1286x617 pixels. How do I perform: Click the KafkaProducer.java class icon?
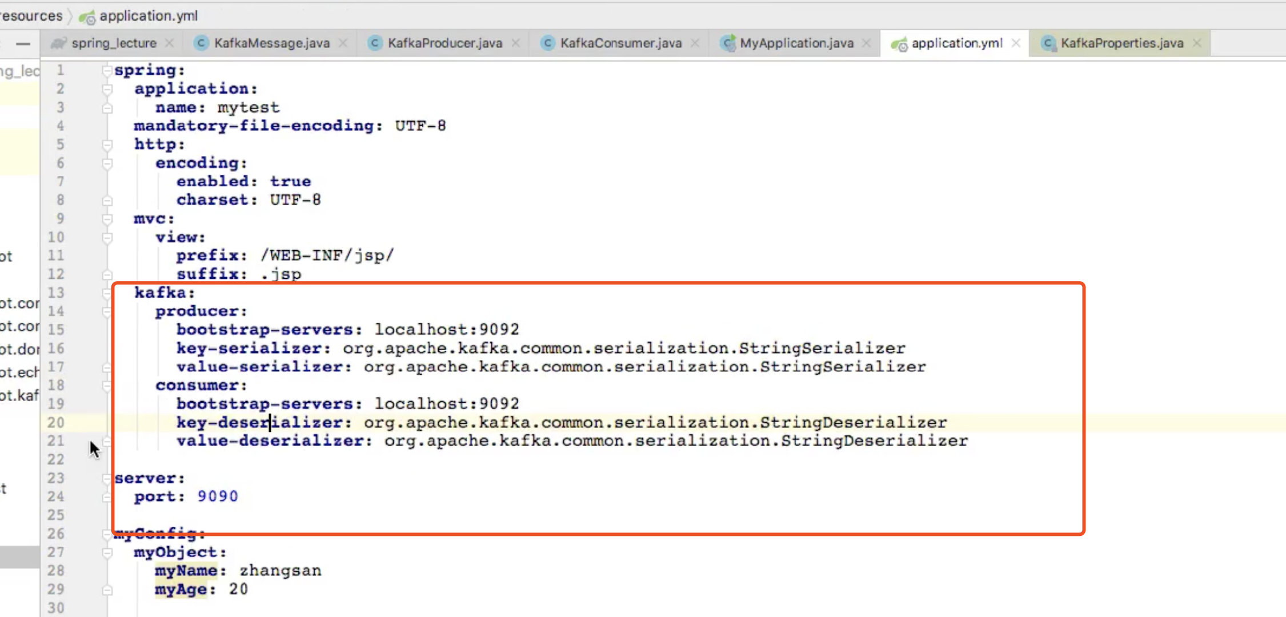pyautogui.click(x=375, y=43)
